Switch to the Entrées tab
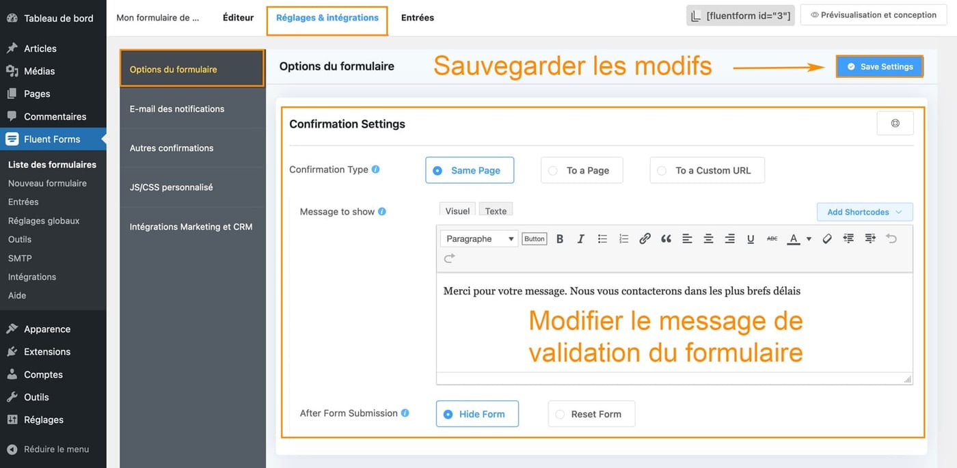Image resolution: width=957 pixels, height=468 pixels. [x=417, y=17]
